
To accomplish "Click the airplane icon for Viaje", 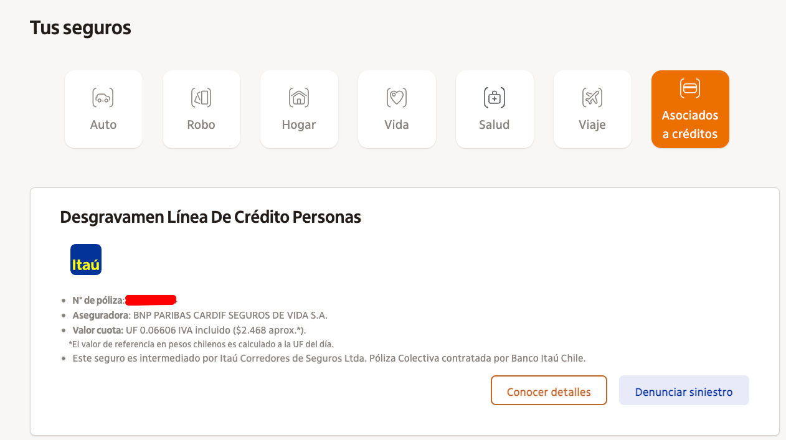I will point(592,98).
